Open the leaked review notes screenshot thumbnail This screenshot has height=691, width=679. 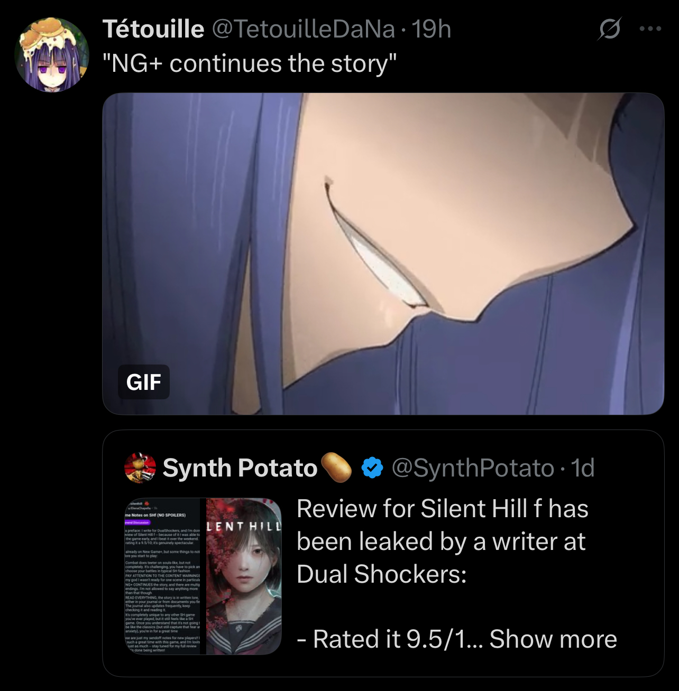pyautogui.click(x=165, y=576)
